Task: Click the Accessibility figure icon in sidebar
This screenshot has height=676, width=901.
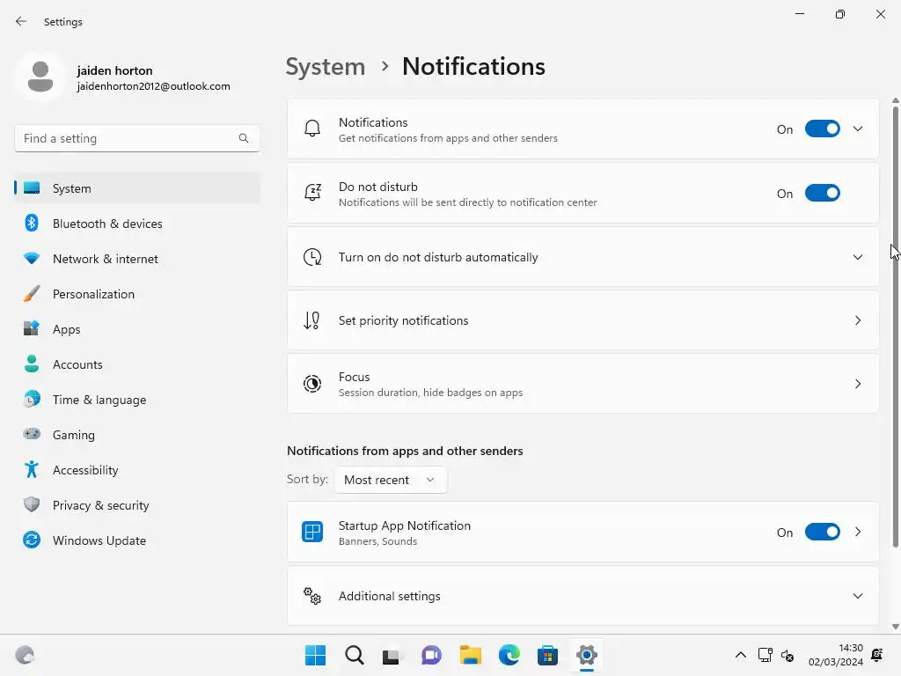Action: (x=32, y=470)
